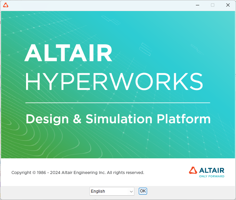Click the Altair icon in title bar
Viewport: 236px width, 200px height.
pos(5,5)
